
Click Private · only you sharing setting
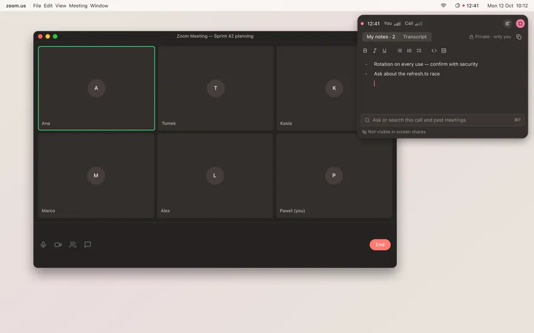coord(490,37)
